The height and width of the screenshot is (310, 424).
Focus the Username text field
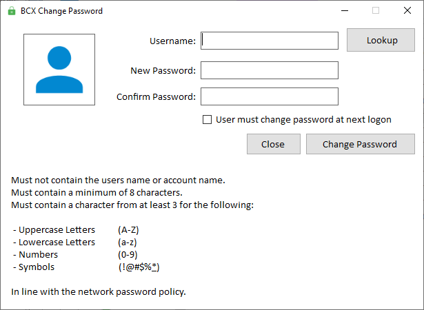[x=269, y=41]
